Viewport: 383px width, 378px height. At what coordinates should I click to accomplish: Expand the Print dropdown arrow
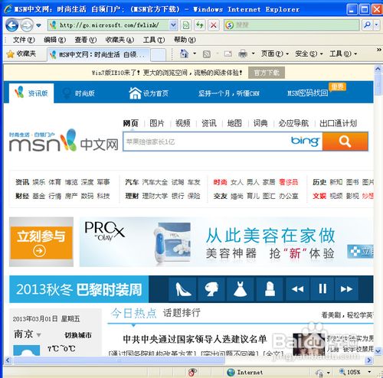[253, 54]
